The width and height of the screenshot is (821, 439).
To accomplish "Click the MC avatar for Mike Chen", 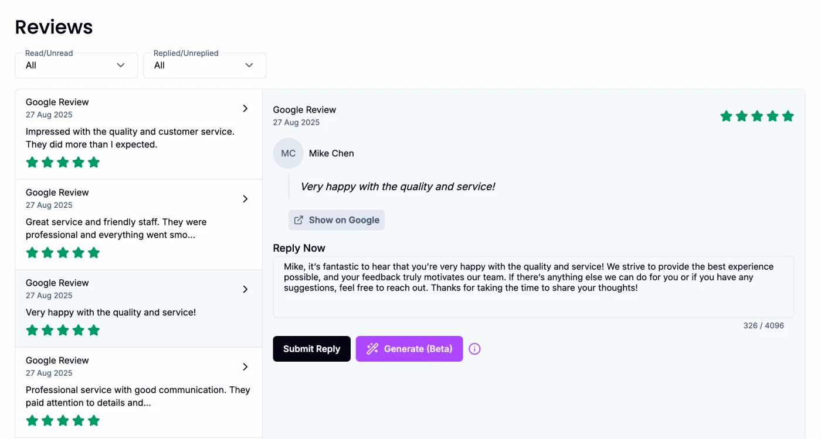I will (x=288, y=153).
